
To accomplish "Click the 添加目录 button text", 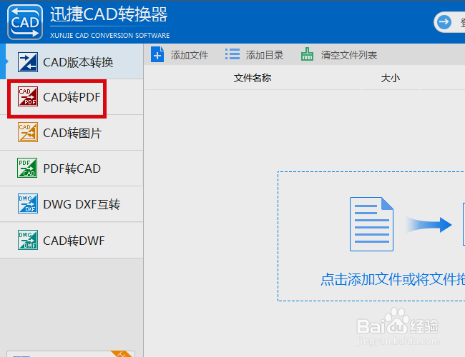I will pyautogui.click(x=265, y=55).
